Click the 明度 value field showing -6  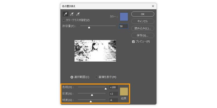(x=114, y=100)
